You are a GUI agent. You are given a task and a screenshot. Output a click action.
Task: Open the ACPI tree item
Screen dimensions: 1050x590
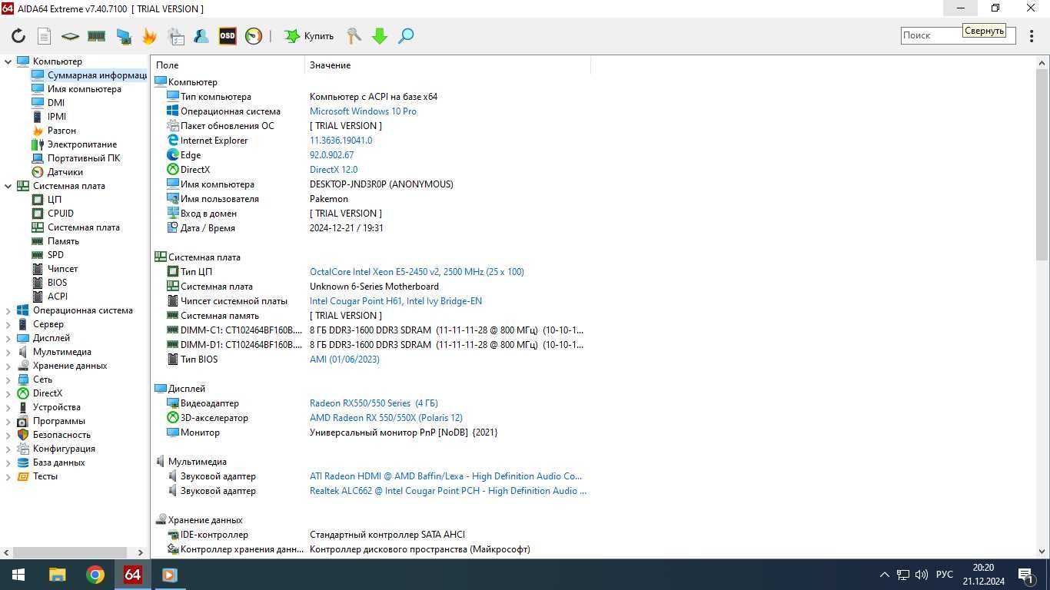tap(58, 297)
